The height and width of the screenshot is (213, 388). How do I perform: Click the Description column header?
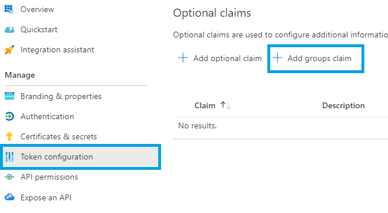pyautogui.click(x=343, y=105)
